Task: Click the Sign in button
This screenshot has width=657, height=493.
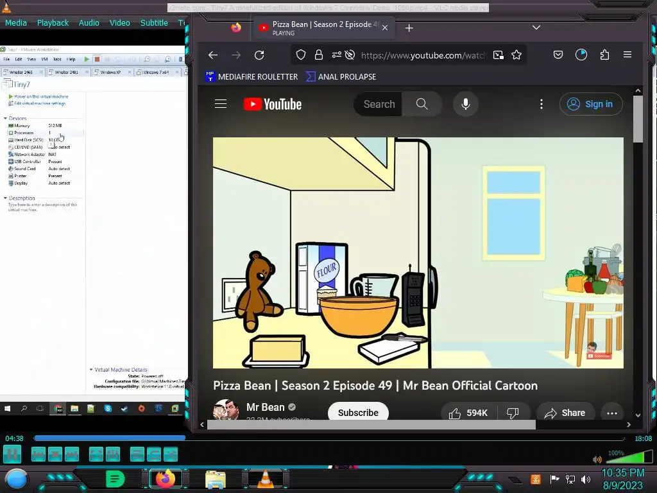Action: click(x=591, y=104)
